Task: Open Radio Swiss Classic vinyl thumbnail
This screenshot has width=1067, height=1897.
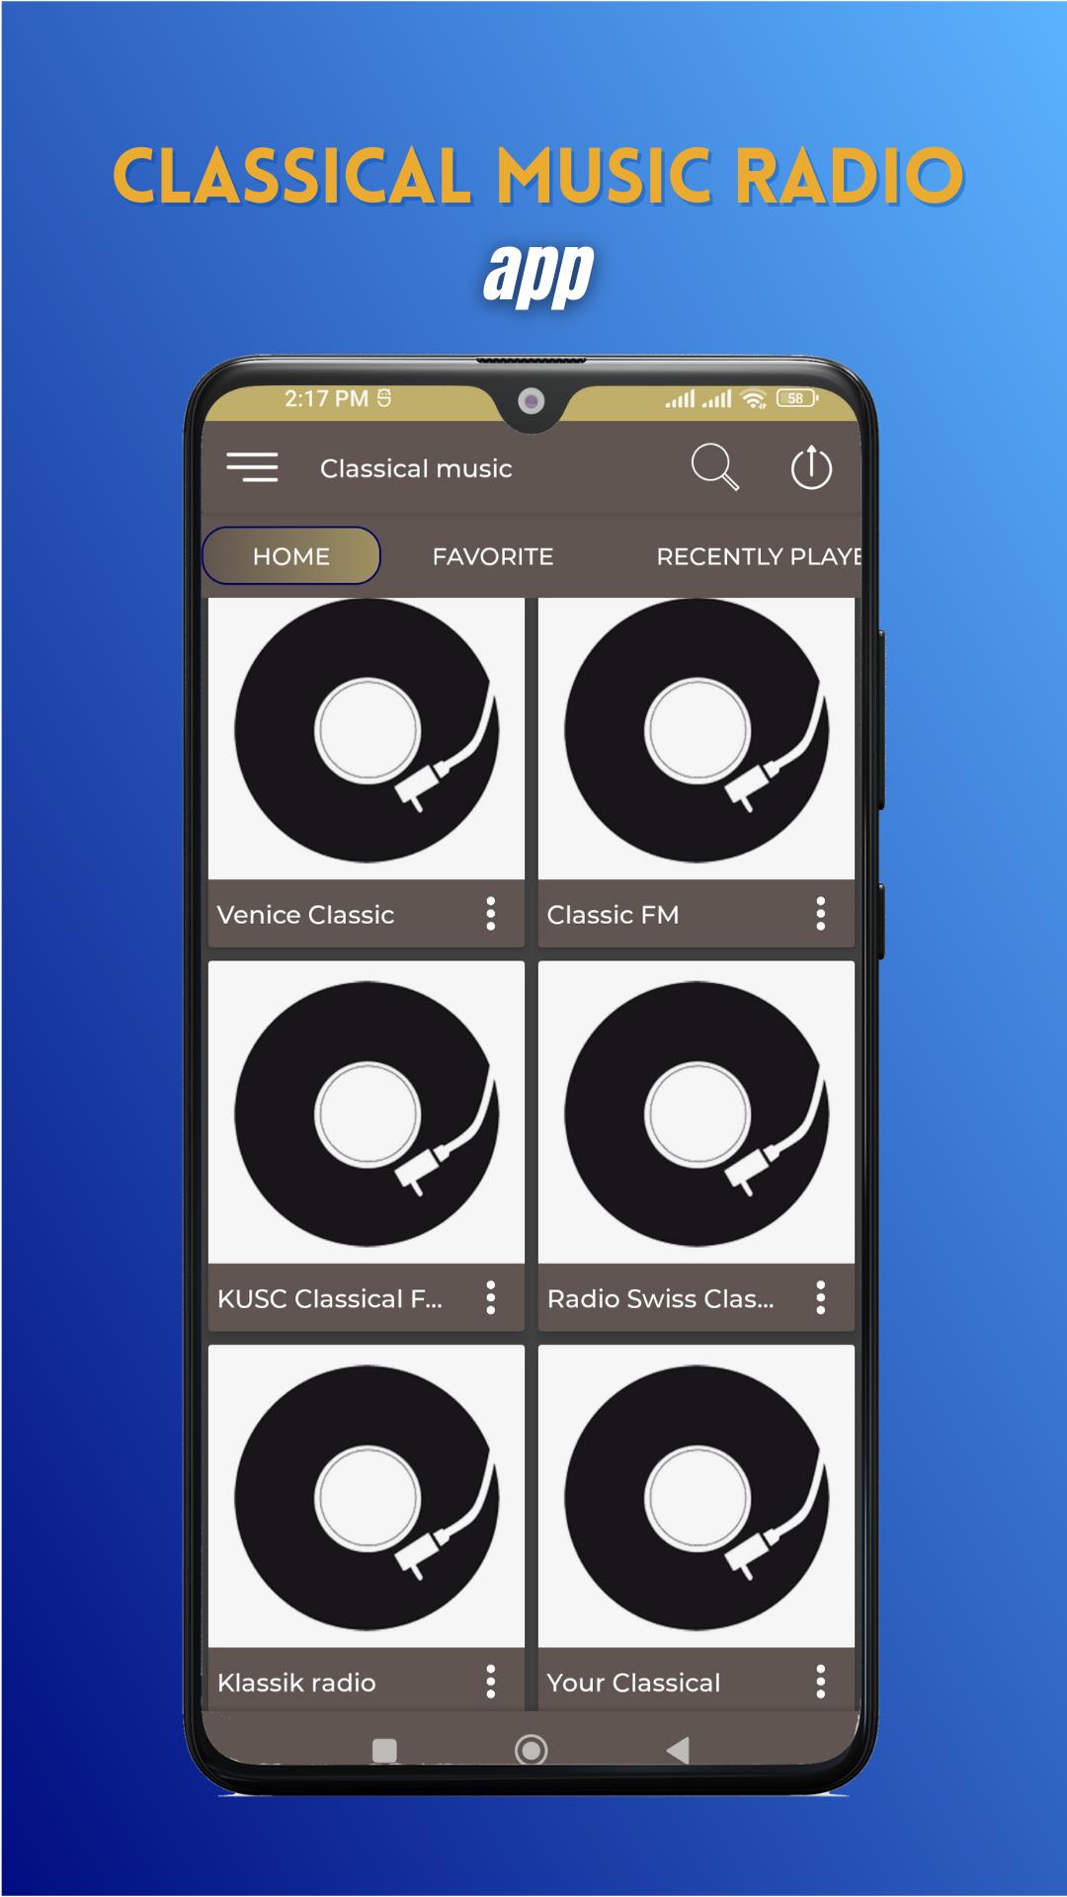Action: [697, 1113]
